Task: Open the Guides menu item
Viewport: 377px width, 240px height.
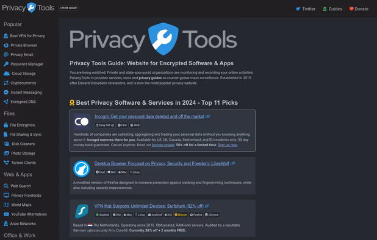Action: tap(332, 9)
